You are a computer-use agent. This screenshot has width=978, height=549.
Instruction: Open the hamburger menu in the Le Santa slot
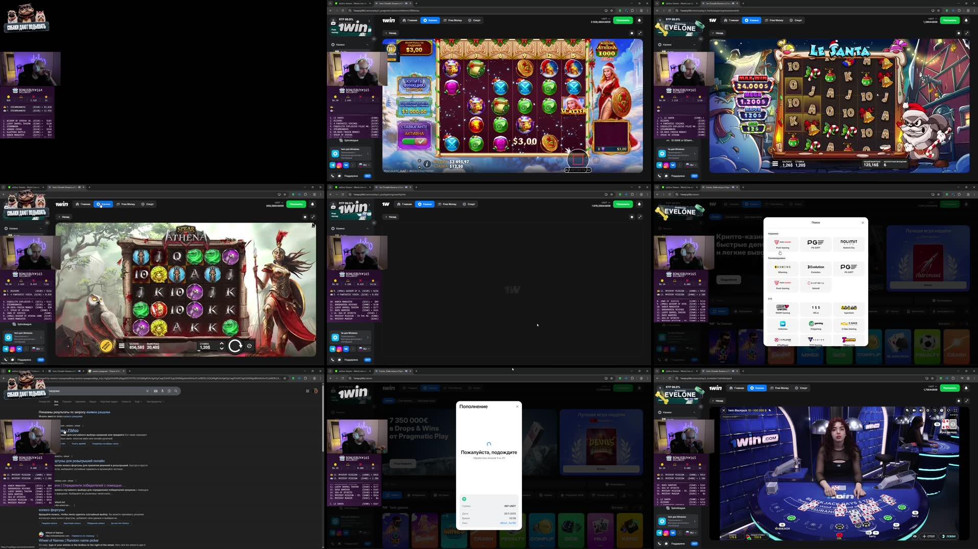tap(775, 164)
